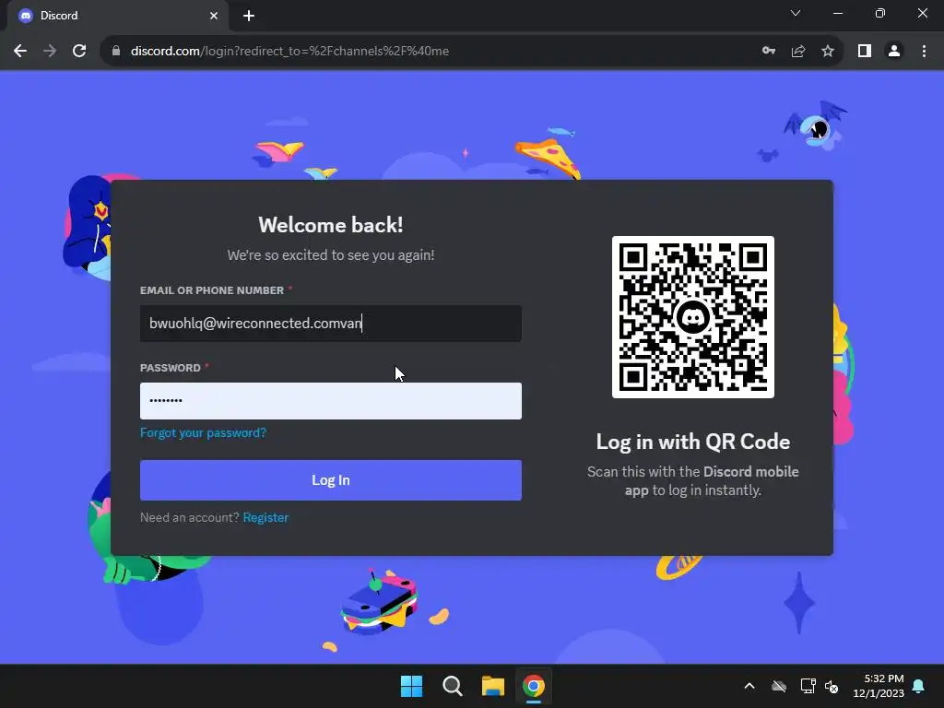Viewport: 944px width, 708px height.
Task: Open the notifications bell icon
Action: click(x=919, y=686)
